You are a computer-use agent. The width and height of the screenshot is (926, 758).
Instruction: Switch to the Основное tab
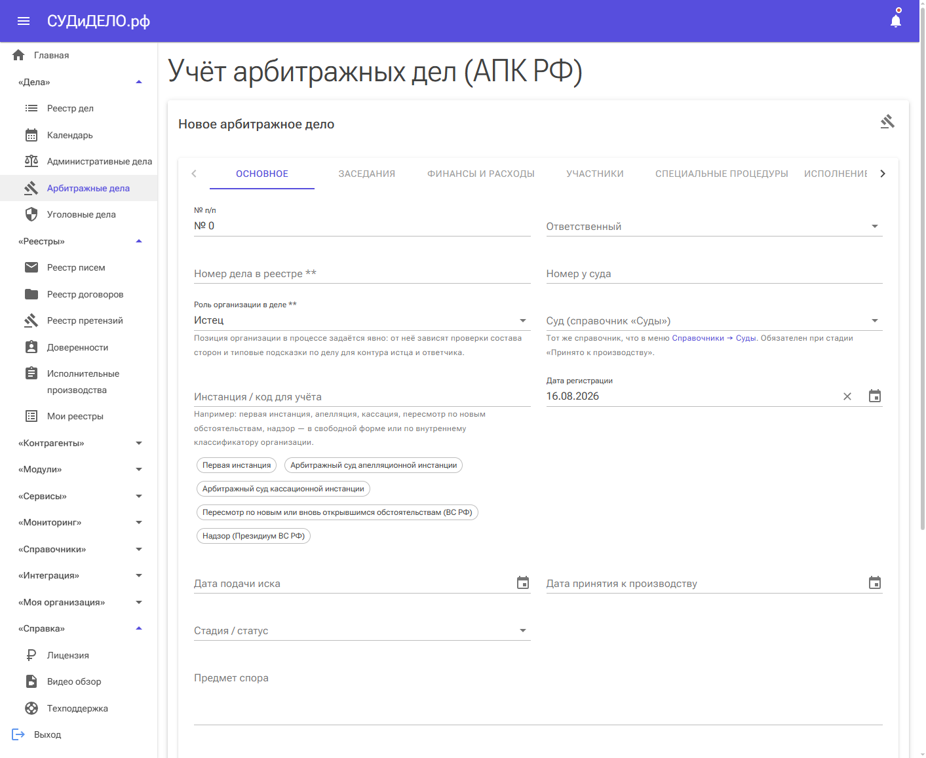point(262,174)
